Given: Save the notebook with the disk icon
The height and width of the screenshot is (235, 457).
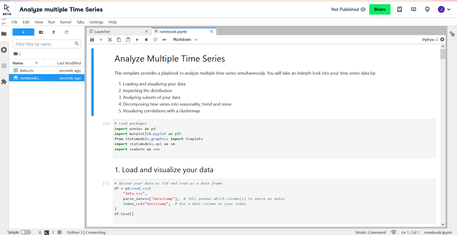Looking at the screenshot, I should tap(92, 40).
